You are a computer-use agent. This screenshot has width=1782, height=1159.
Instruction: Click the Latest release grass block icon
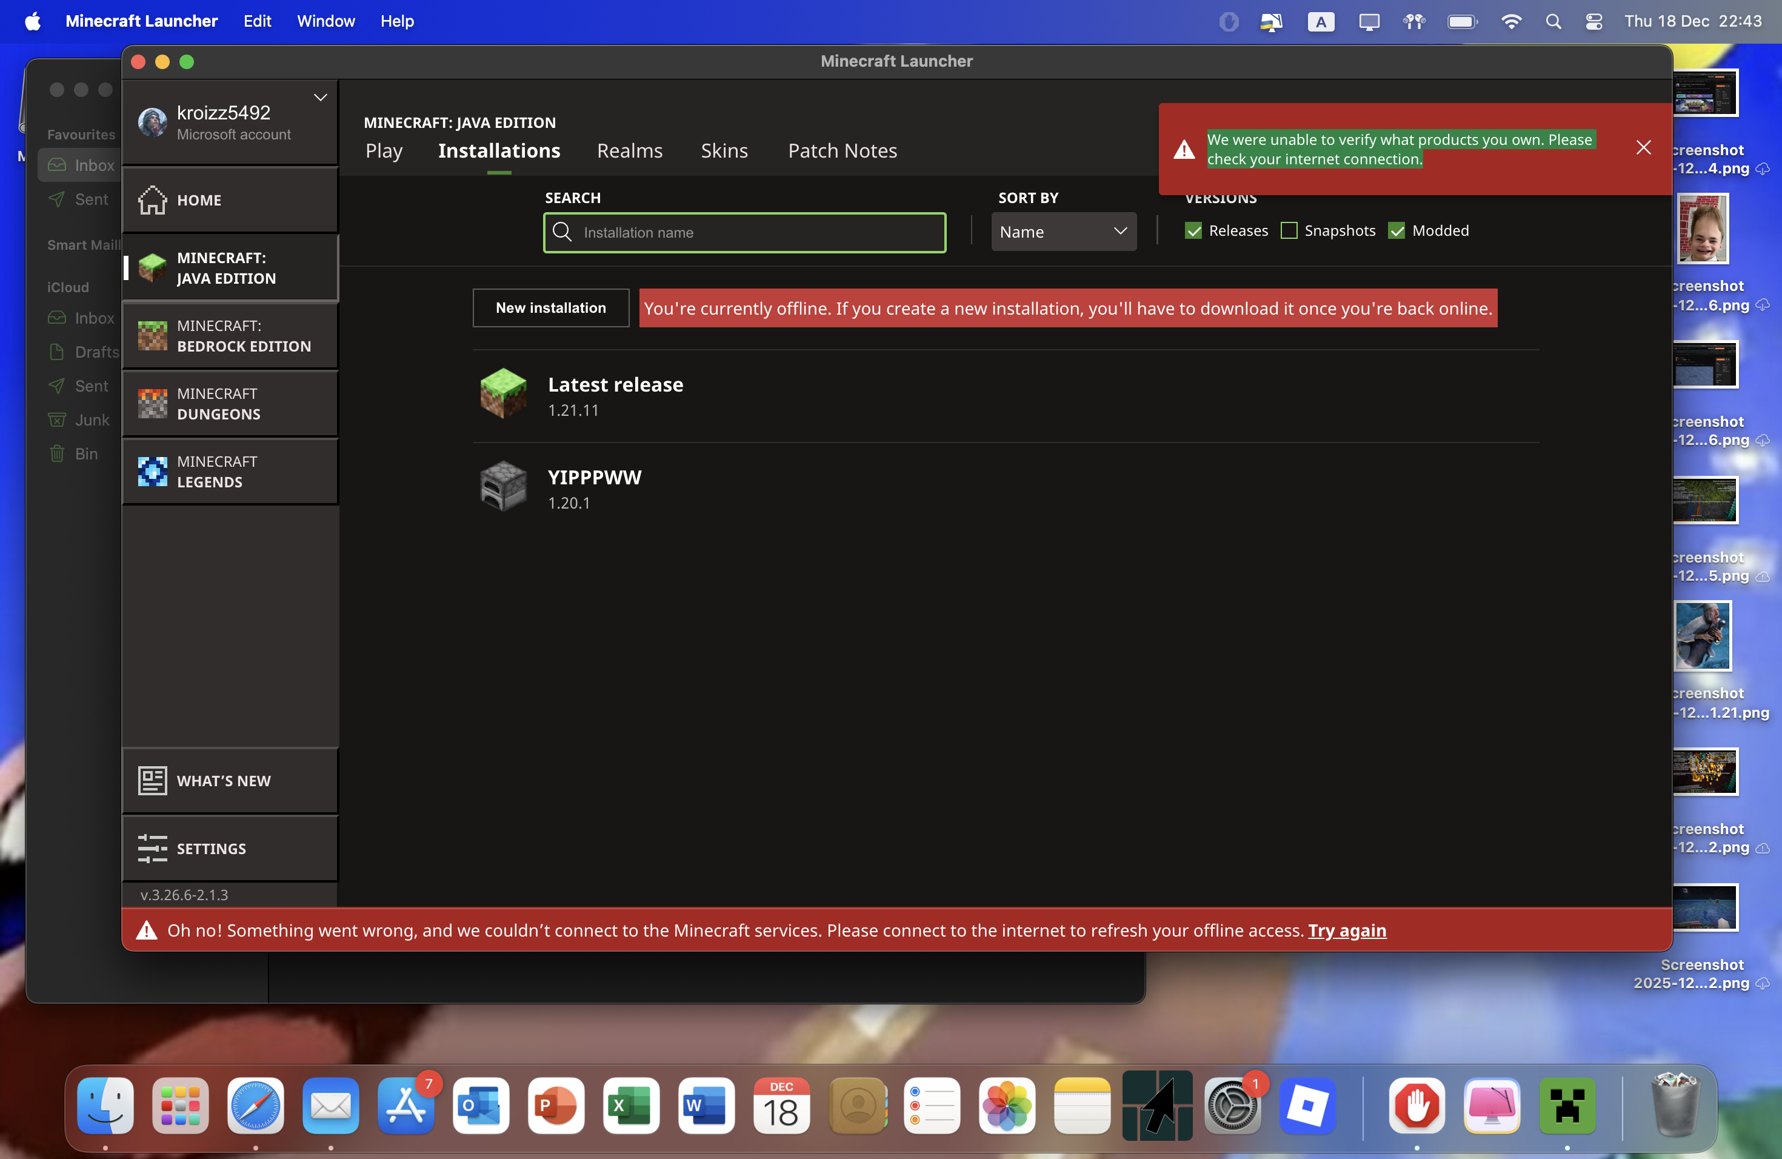click(x=503, y=394)
